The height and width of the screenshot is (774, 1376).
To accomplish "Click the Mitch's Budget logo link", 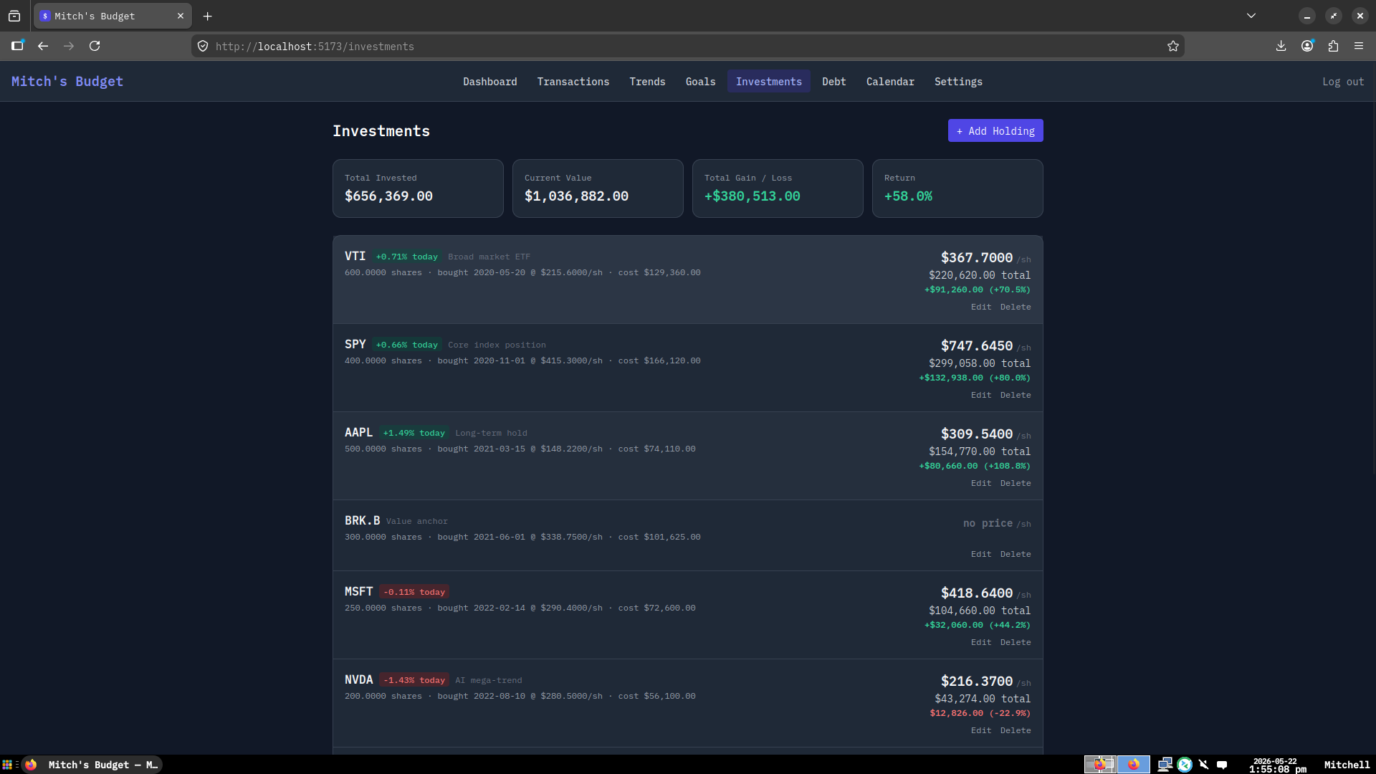I will [x=67, y=82].
